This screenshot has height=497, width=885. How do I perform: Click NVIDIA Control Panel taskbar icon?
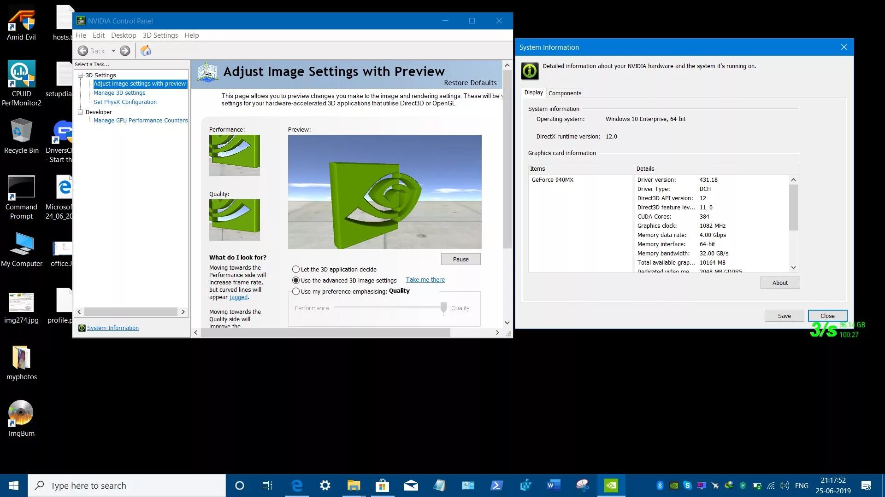point(611,485)
